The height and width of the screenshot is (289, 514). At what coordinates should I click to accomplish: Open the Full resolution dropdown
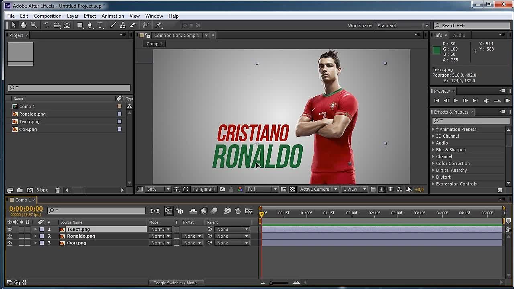pos(262,189)
